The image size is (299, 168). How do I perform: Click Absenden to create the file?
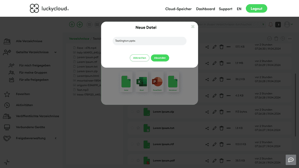pos(160,58)
